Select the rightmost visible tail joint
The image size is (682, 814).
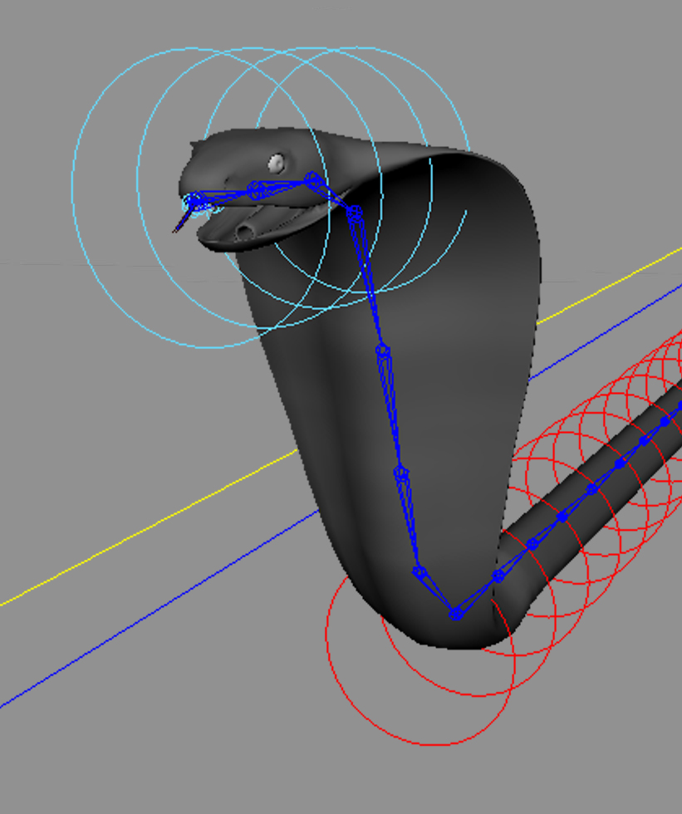pyautogui.click(x=665, y=422)
